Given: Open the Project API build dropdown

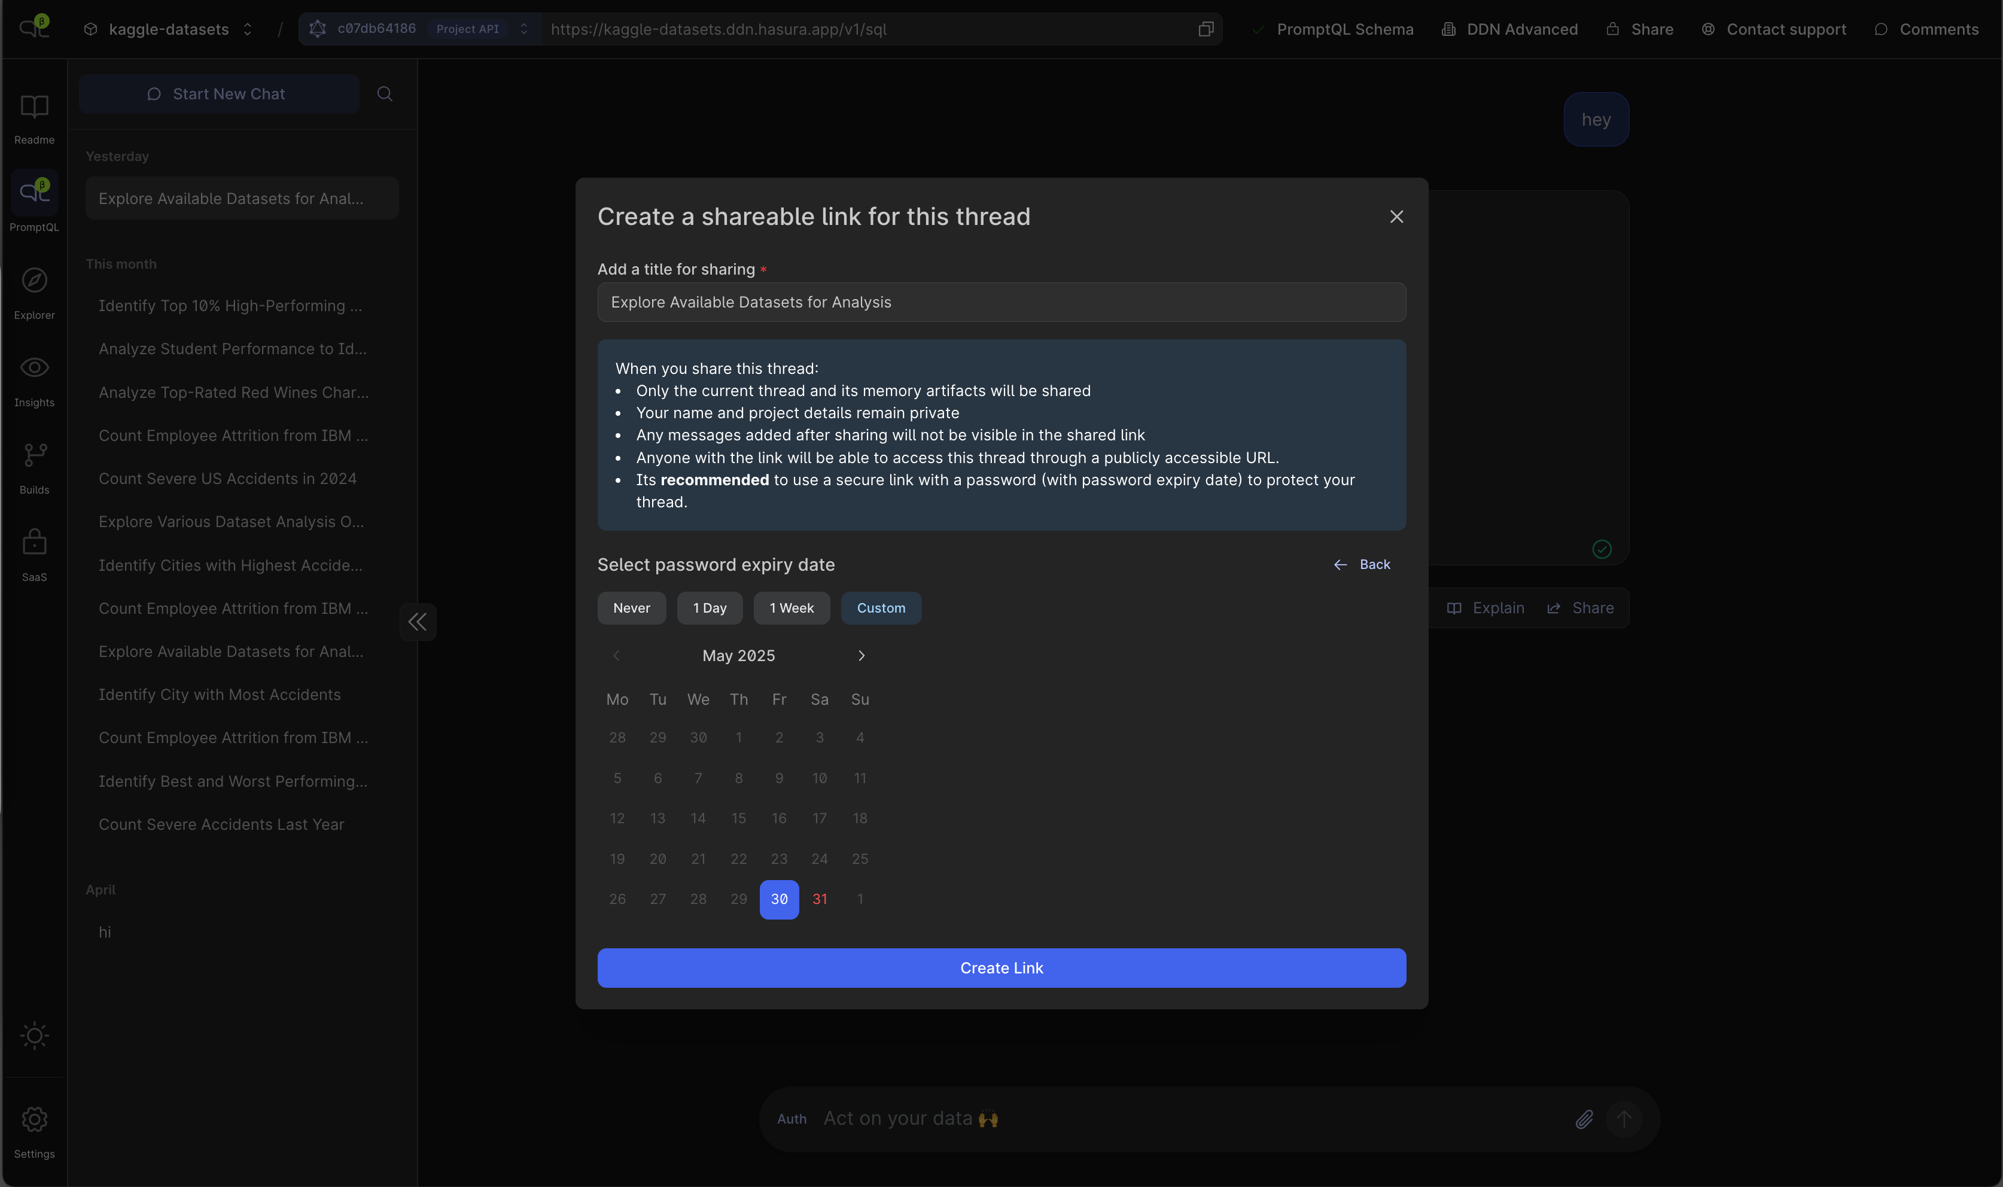Looking at the screenshot, I should click(523, 29).
